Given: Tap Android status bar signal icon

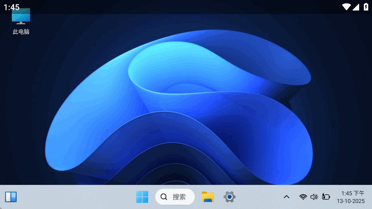Looking at the screenshot, I should point(356,7).
